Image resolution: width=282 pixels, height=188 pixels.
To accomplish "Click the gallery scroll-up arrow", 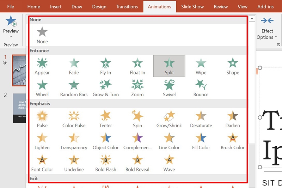I will click(x=252, y=19).
